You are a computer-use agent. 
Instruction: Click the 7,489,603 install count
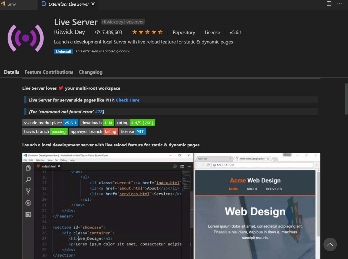pos(112,32)
